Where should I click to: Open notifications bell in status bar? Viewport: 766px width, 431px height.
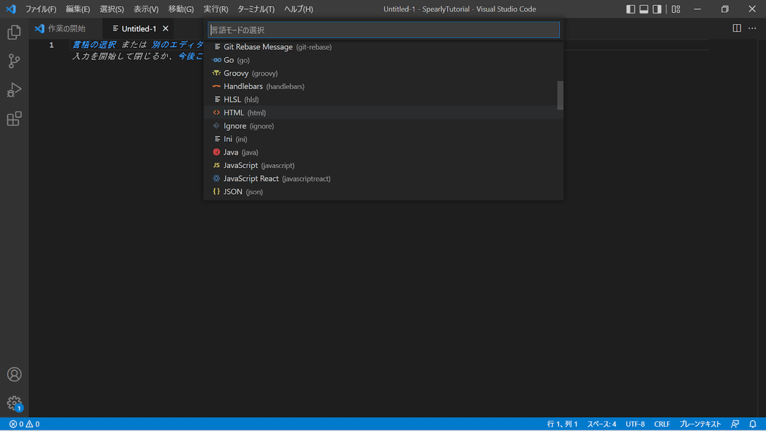752,424
